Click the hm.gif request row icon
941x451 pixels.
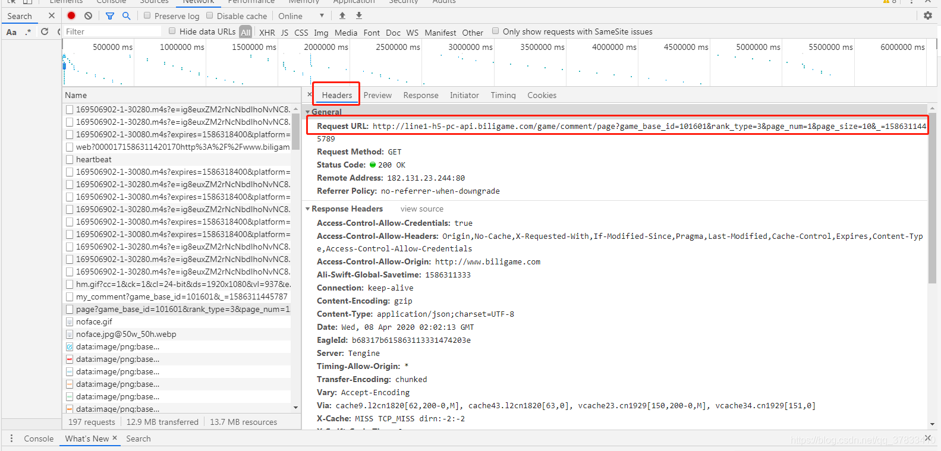[70, 284]
